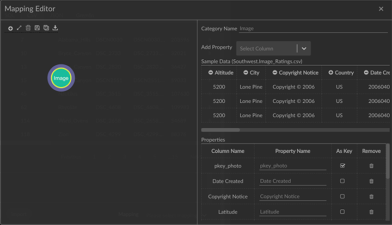The width and height of the screenshot is (392, 225).
Task: Remove the pkey_photo property via trash icon
Action: tap(371, 166)
